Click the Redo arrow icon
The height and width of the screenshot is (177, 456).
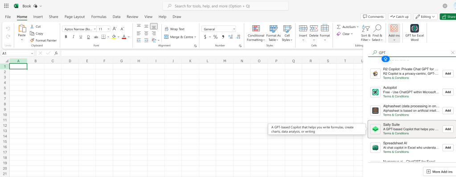(x=8, y=36)
